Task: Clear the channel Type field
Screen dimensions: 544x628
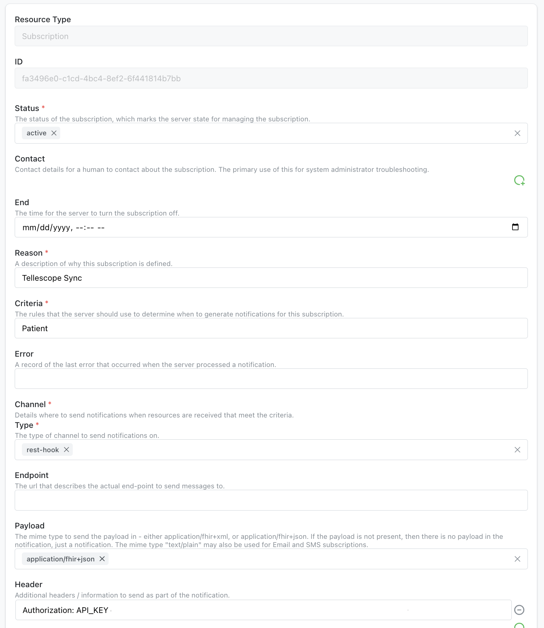Action: (x=517, y=450)
